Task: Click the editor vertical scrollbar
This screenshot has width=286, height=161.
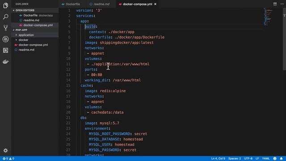Action: [284, 39]
